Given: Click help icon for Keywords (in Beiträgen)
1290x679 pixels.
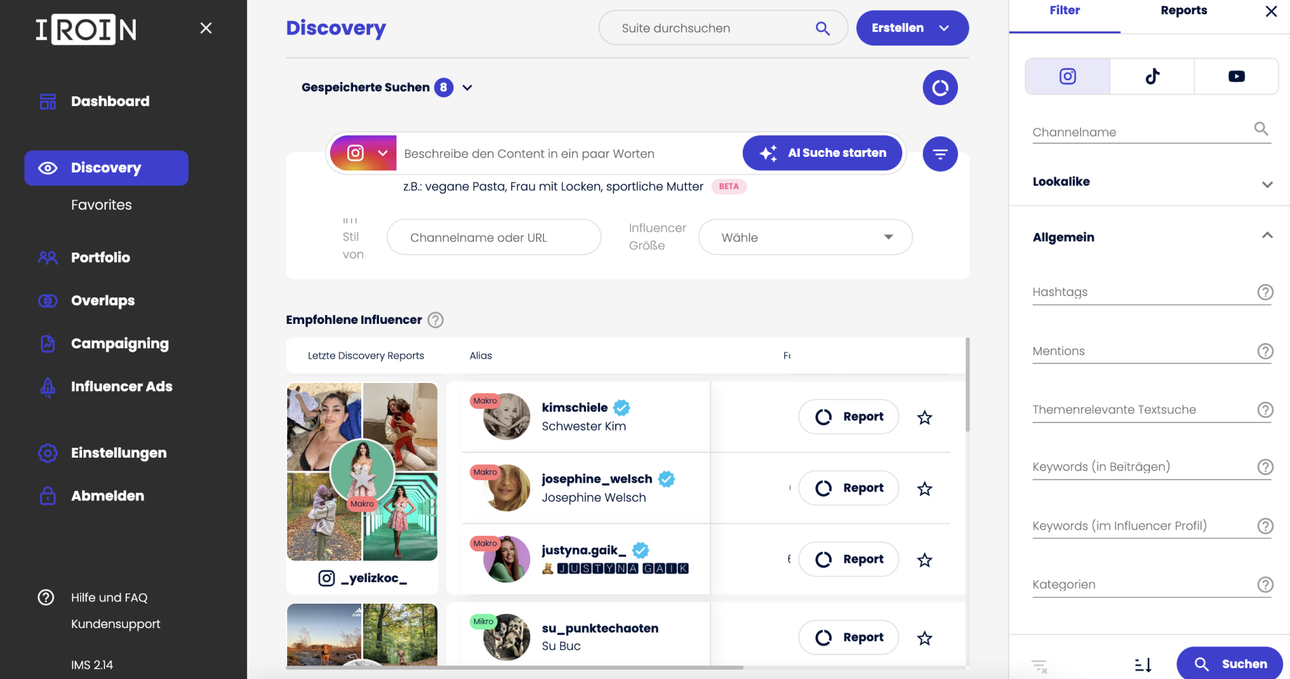Looking at the screenshot, I should 1265,466.
